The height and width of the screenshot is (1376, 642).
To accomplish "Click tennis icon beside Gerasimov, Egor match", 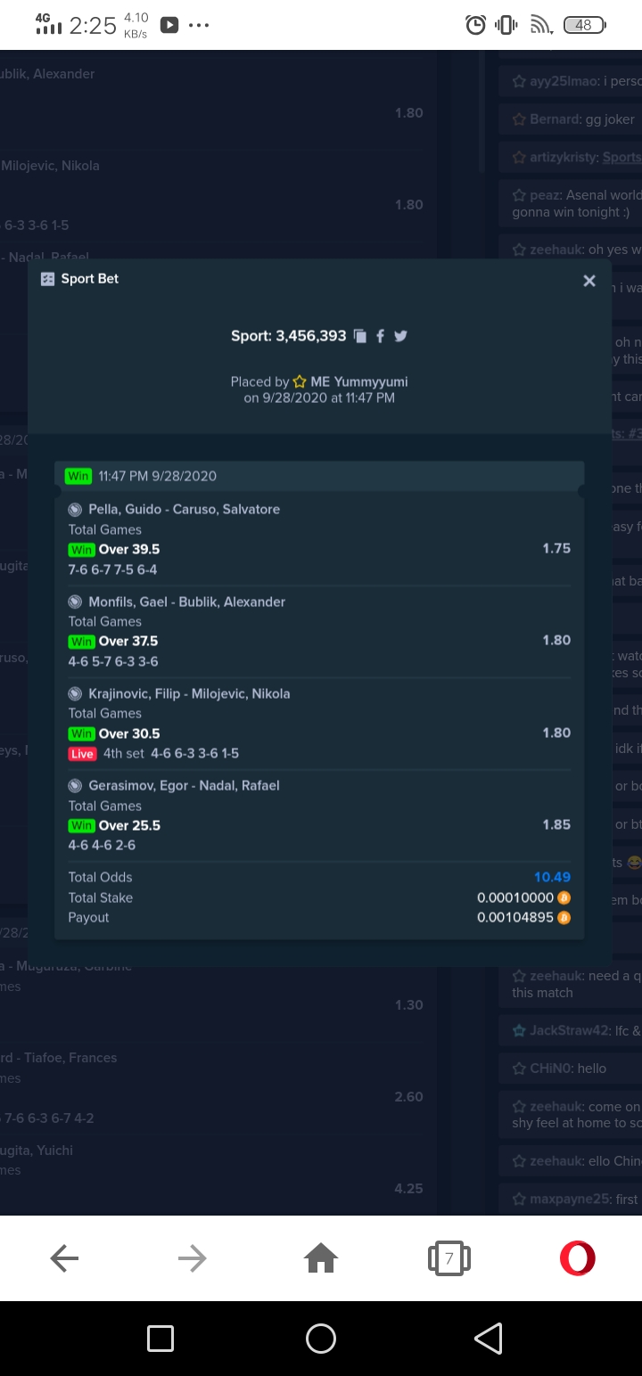I will coord(76,785).
